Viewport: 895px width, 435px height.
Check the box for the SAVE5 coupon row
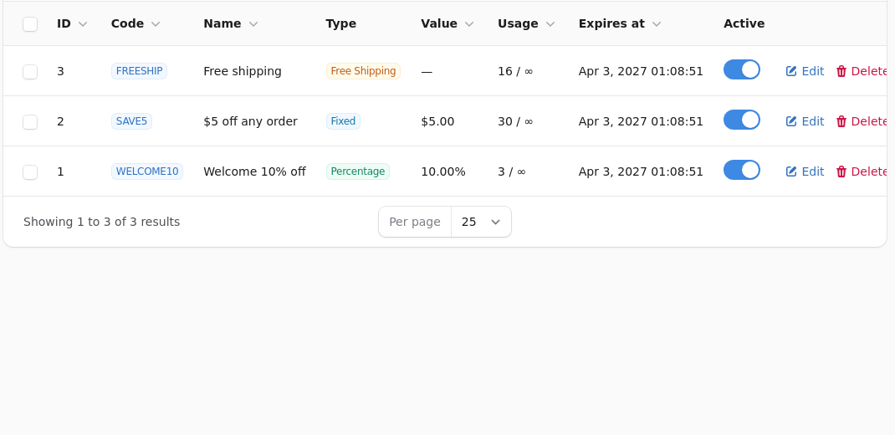pyautogui.click(x=30, y=122)
